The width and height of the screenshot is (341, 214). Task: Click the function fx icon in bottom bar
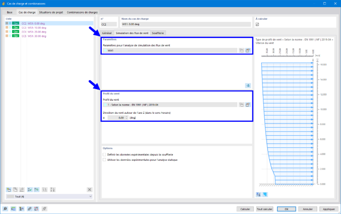pyautogui.click(x=44, y=209)
